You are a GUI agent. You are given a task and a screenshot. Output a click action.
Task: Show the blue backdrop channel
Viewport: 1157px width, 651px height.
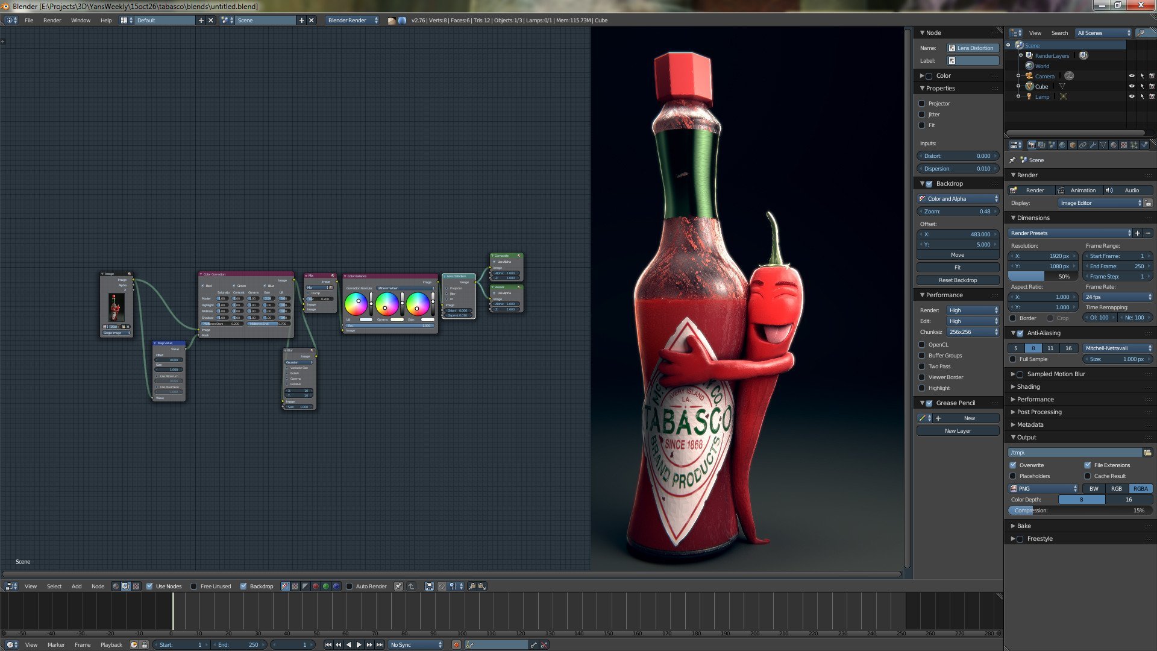336,587
